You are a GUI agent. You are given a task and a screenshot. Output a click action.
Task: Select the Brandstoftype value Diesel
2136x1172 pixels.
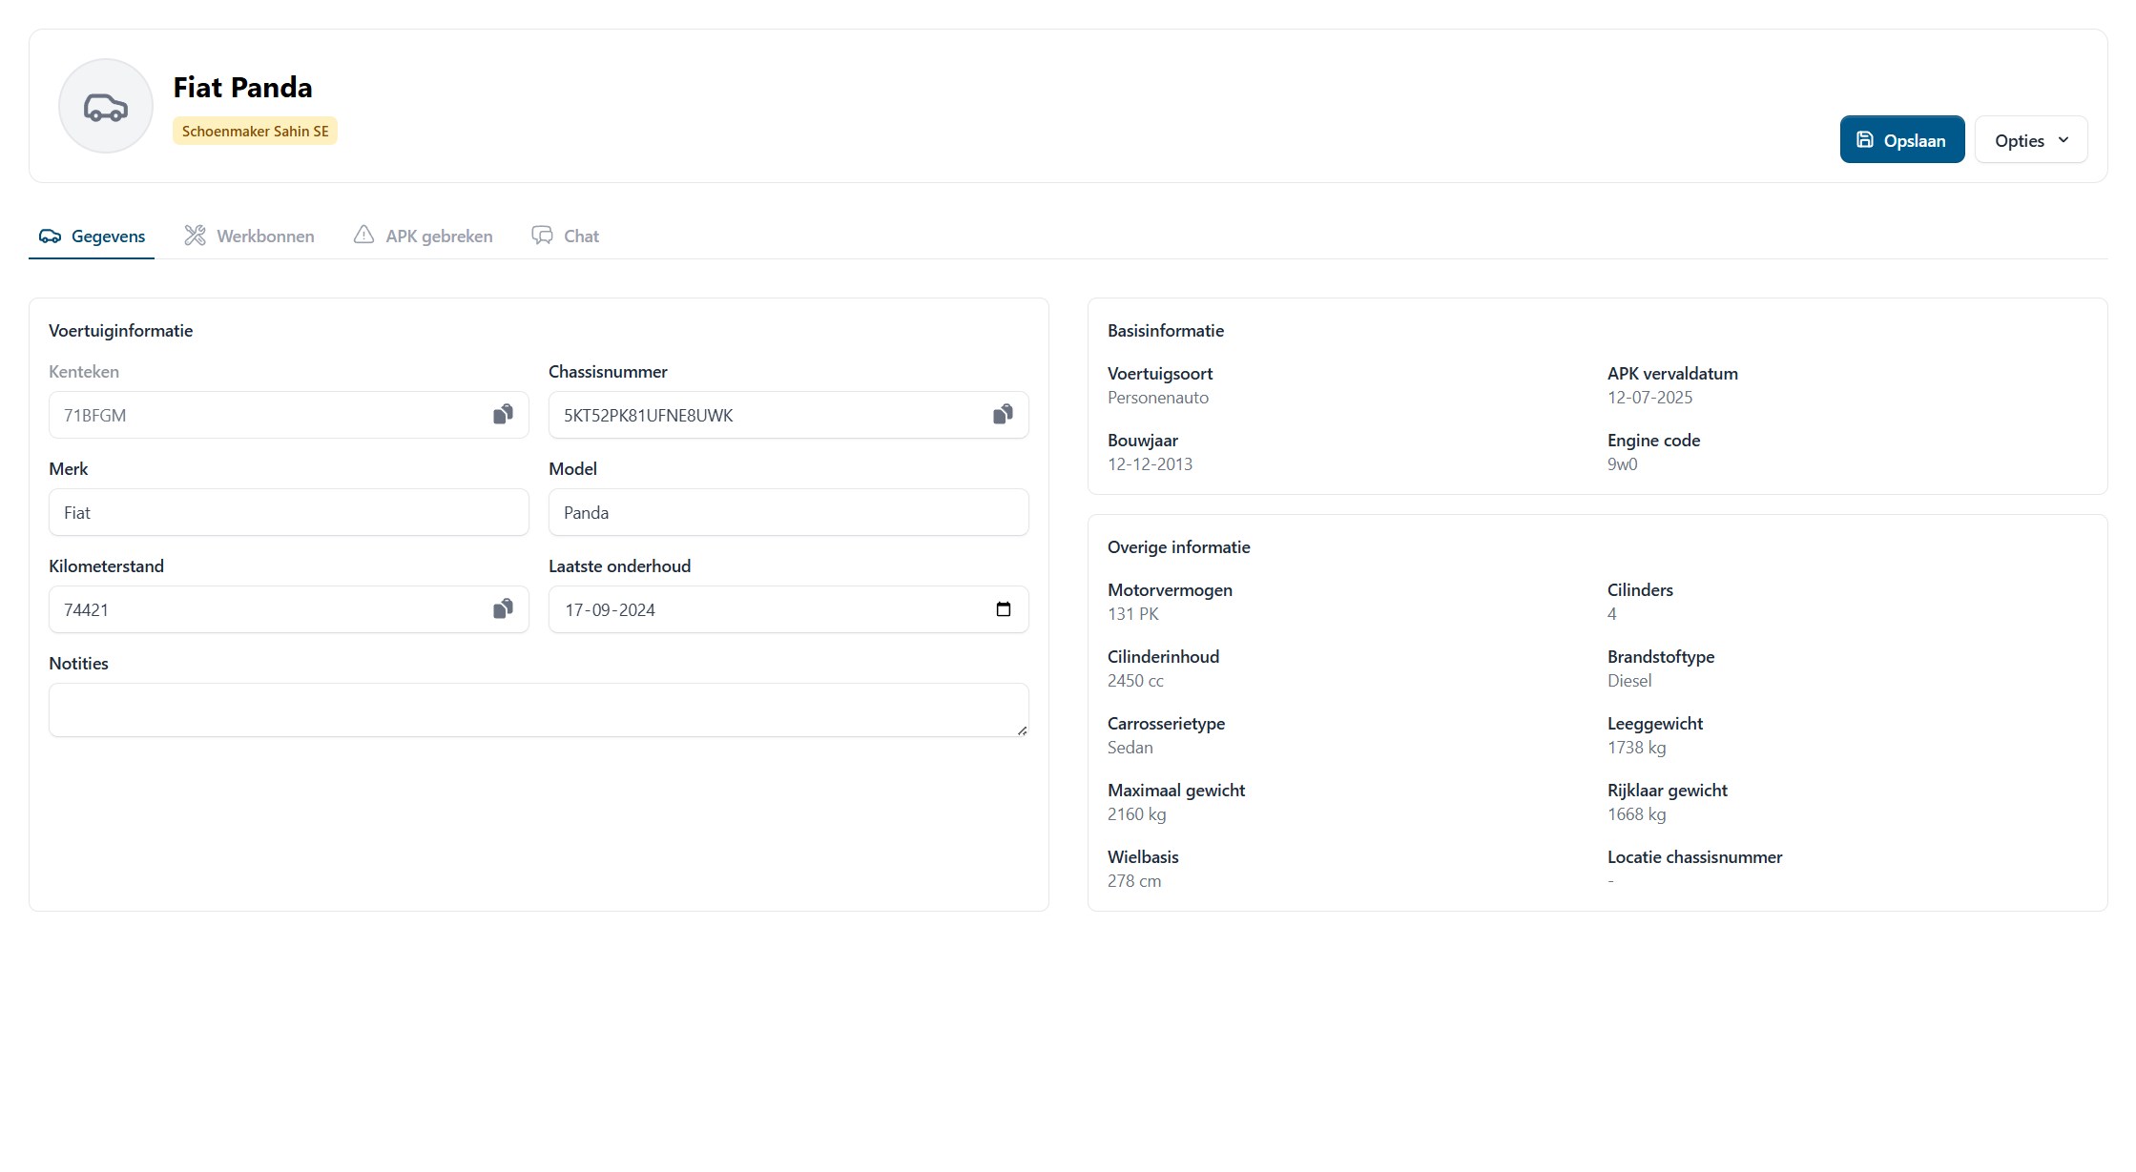pos(1629,681)
